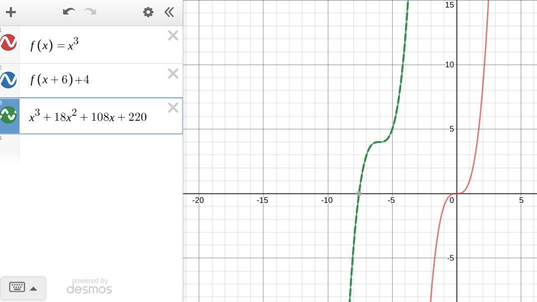Click the 10 label on the y-axis

tap(449, 65)
